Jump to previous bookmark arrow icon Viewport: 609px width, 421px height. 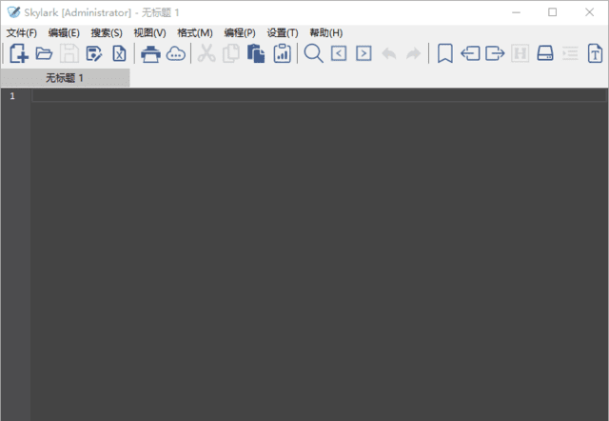(470, 53)
